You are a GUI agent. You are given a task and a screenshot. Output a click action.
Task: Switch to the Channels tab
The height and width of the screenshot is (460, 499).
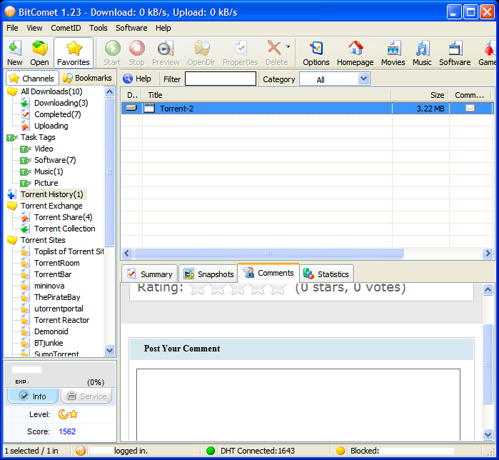click(x=32, y=79)
